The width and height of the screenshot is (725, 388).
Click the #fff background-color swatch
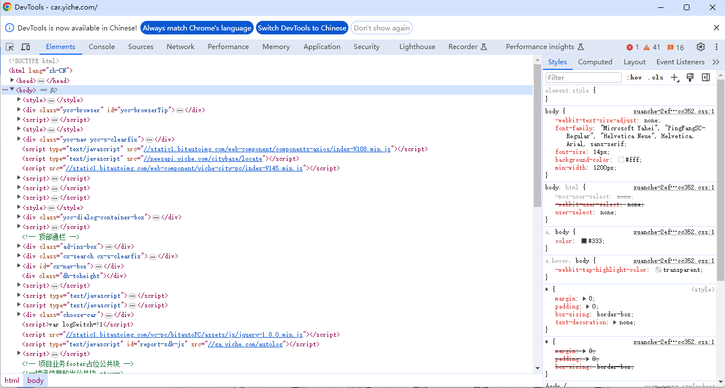(x=621, y=160)
